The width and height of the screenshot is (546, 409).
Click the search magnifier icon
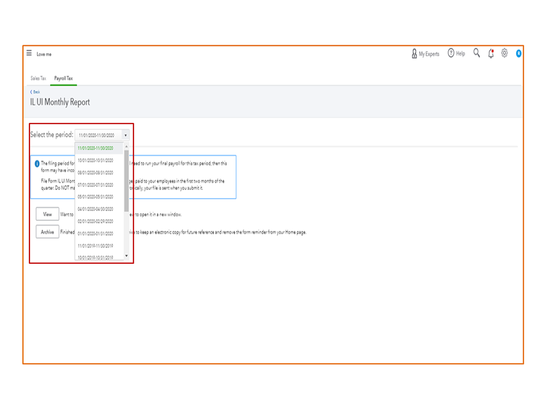coord(477,53)
